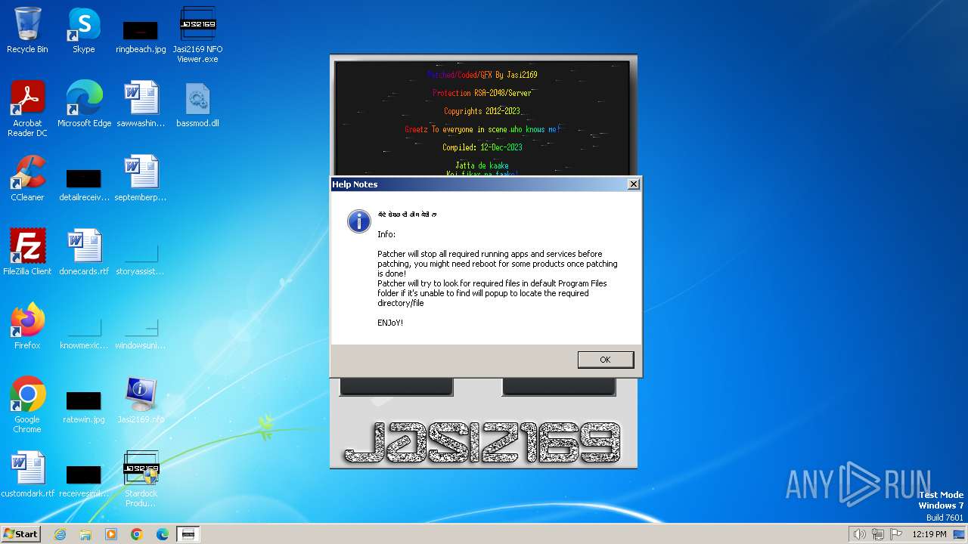Image resolution: width=968 pixels, height=544 pixels.
Task: Open the network tray icon
Action: (877, 534)
